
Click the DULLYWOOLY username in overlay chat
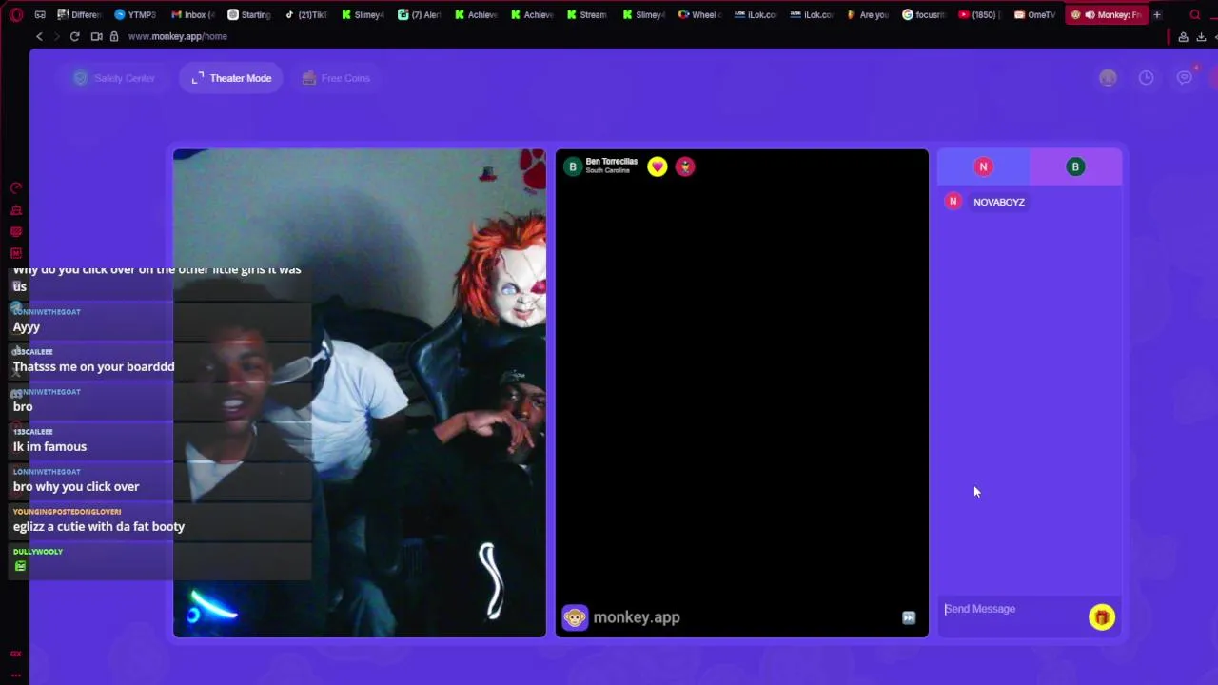point(38,552)
